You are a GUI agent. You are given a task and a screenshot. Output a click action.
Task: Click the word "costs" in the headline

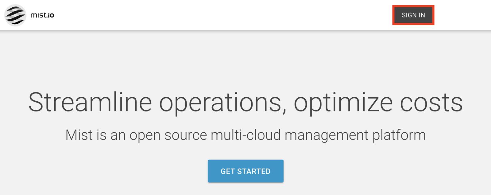pos(431,102)
